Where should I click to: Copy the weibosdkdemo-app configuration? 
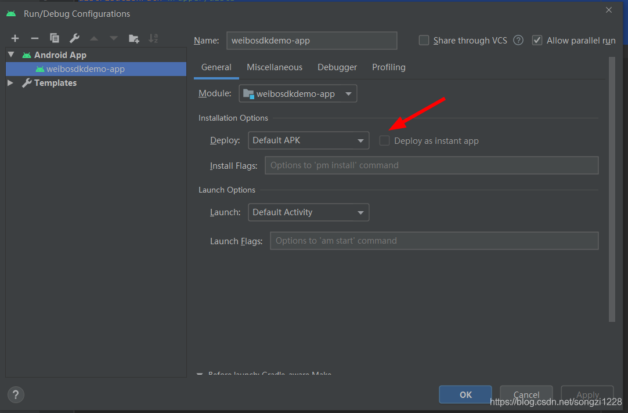point(54,38)
